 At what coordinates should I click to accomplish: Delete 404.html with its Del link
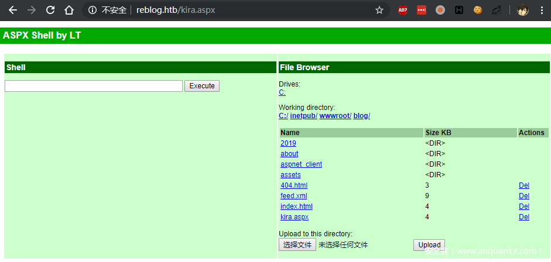tap(524, 185)
